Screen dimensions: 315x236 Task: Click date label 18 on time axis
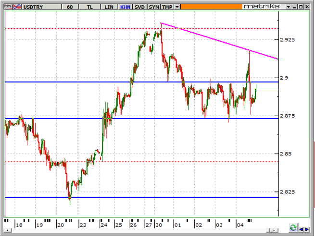click(19, 225)
